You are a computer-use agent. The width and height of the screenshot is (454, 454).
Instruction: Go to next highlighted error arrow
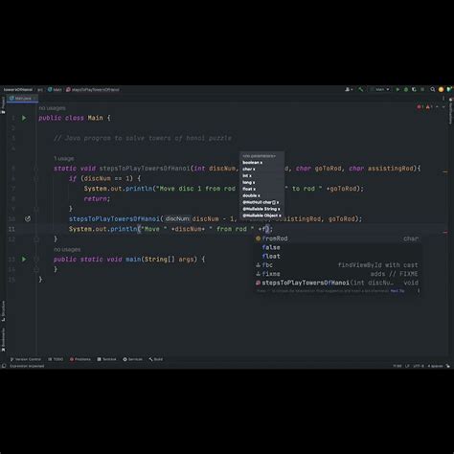(x=443, y=107)
